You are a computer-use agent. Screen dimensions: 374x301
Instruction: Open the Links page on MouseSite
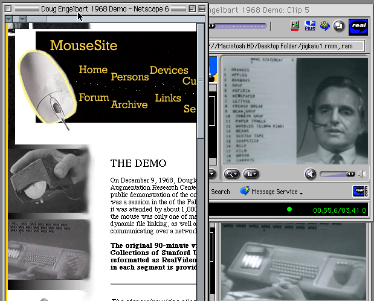click(x=168, y=98)
